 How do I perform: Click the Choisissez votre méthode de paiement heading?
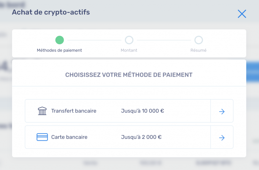(129, 75)
